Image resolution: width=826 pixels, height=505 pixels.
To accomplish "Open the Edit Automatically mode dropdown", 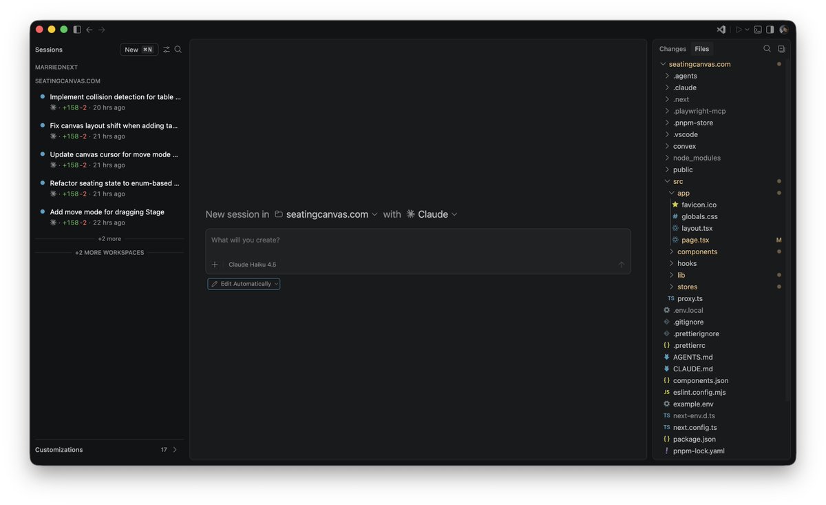I will (244, 284).
